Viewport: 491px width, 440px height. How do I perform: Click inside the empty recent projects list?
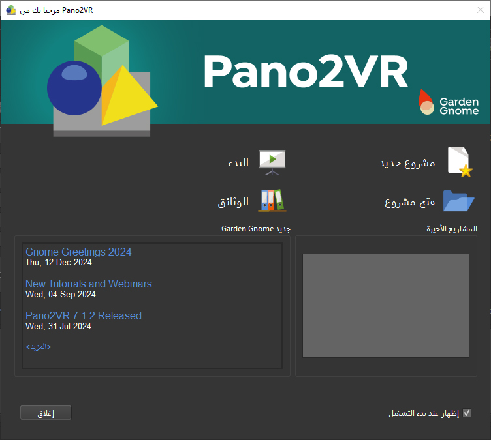tap(386, 306)
